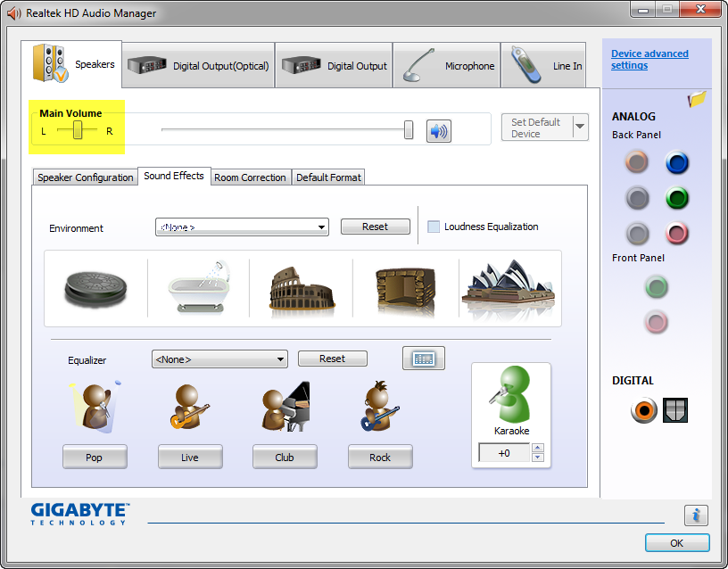This screenshot has height=569, width=728.
Task: Open the information button next to GIGABYTE
Action: (696, 515)
